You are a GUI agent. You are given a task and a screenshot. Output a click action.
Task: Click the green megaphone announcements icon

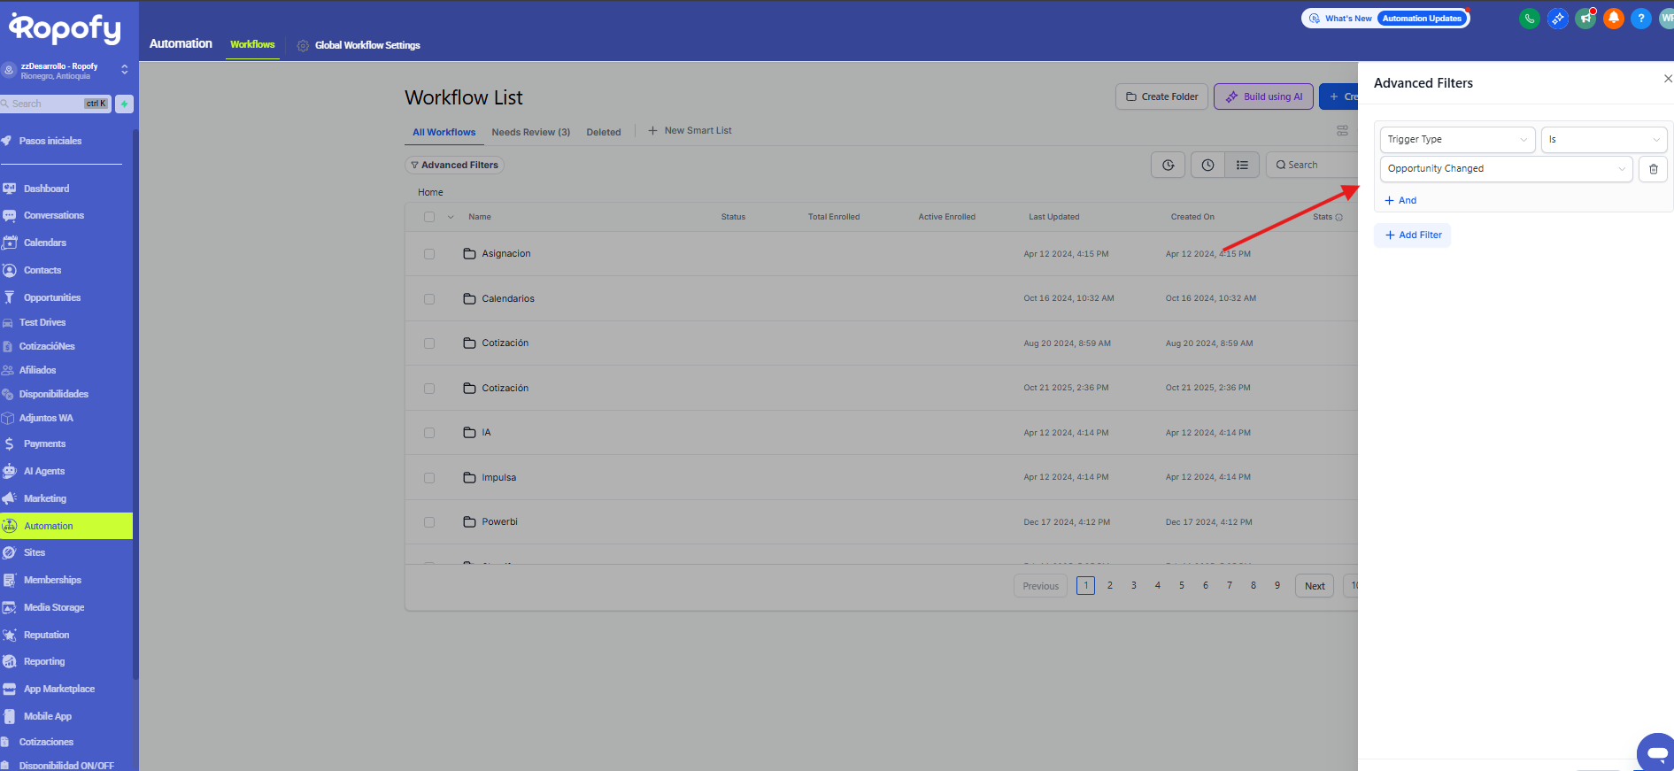(x=1585, y=19)
